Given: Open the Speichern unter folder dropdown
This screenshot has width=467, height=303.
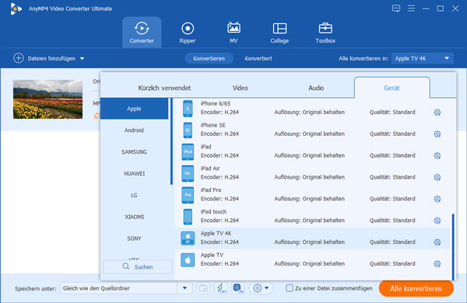Looking at the screenshot, I should click(x=125, y=288).
